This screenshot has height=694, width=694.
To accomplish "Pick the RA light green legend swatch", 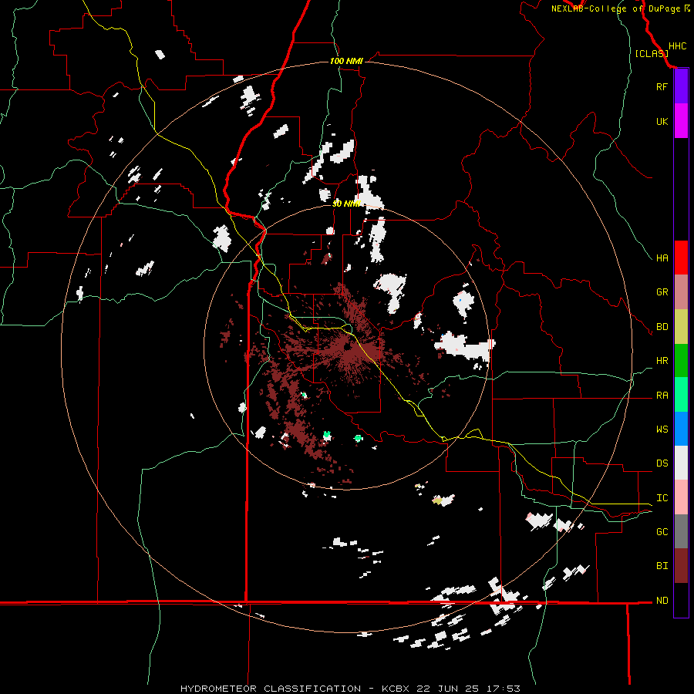I will coord(681,395).
